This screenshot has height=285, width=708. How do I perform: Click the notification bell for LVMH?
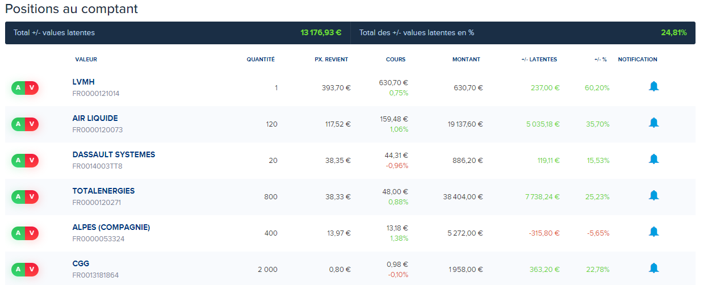pyautogui.click(x=653, y=87)
